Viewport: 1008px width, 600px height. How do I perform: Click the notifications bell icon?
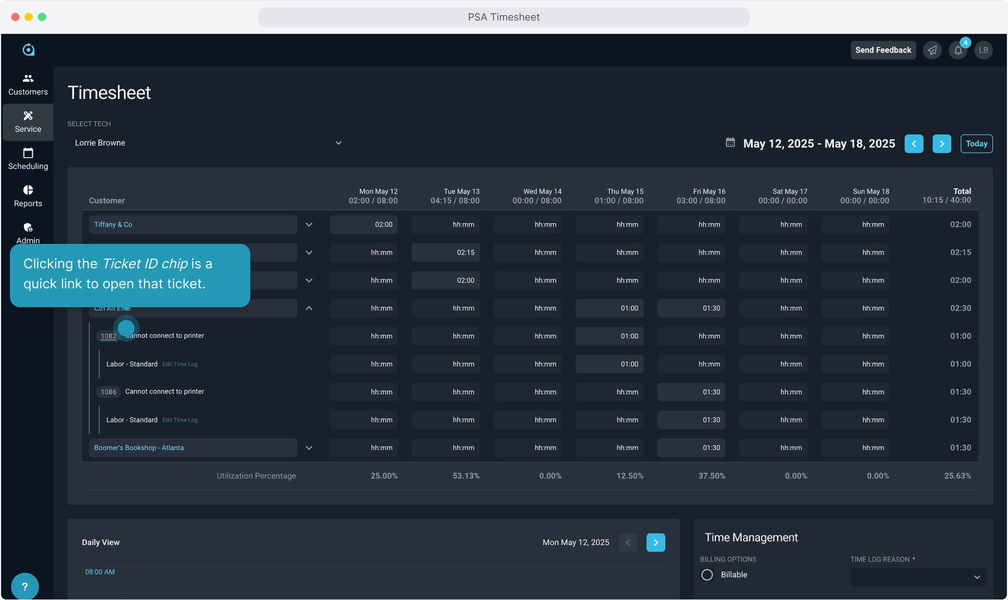point(958,51)
